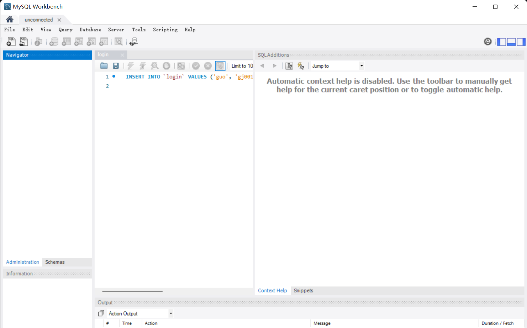
Task: Toggle automatic context help icon
Action: (x=301, y=66)
